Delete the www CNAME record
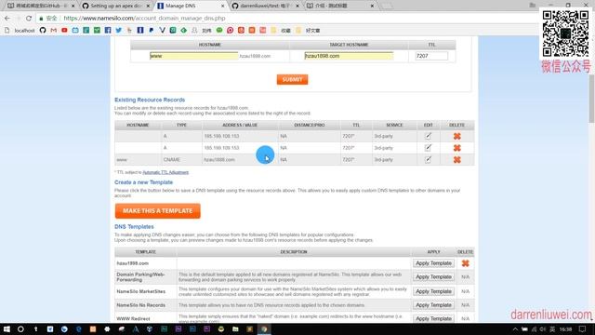Viewport: 595px width, 335px height. tap(456, 159)
